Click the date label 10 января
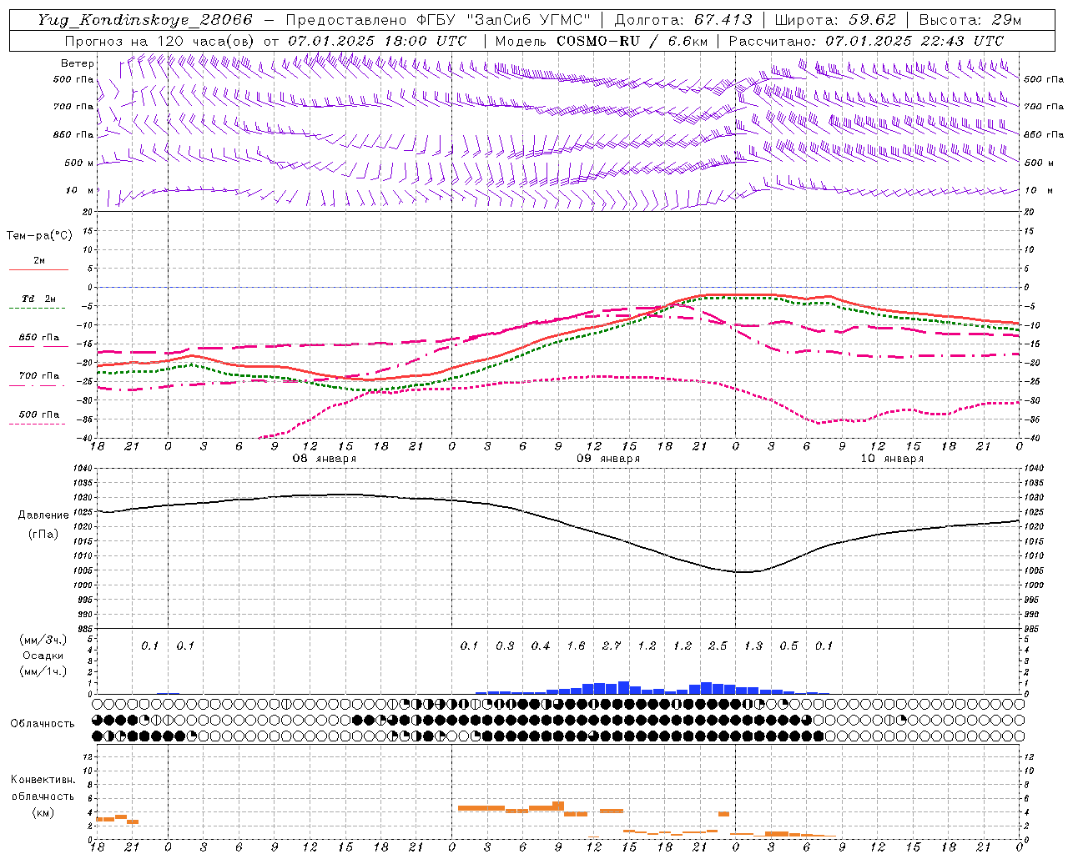Viewport: 1068px width, 854px height. (x=892, y=459)
